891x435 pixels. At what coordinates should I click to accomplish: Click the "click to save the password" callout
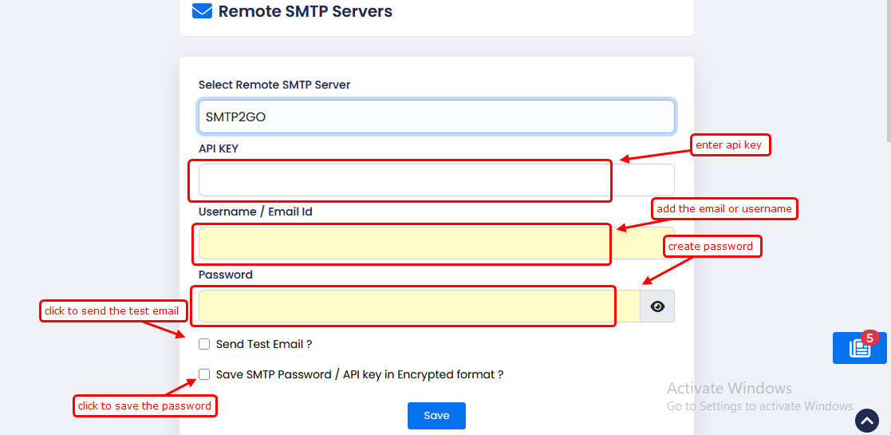(x=144, y=406)
